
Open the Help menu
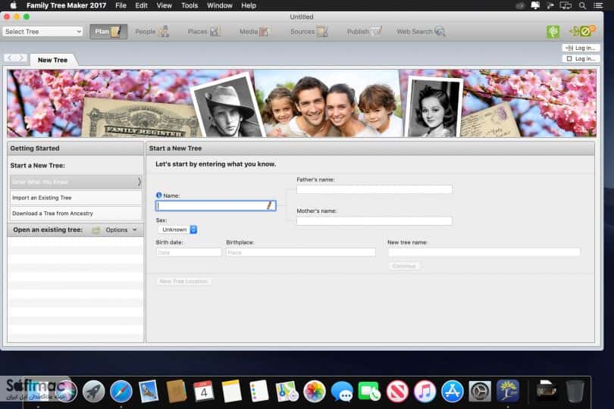click(x=249, y=5)
